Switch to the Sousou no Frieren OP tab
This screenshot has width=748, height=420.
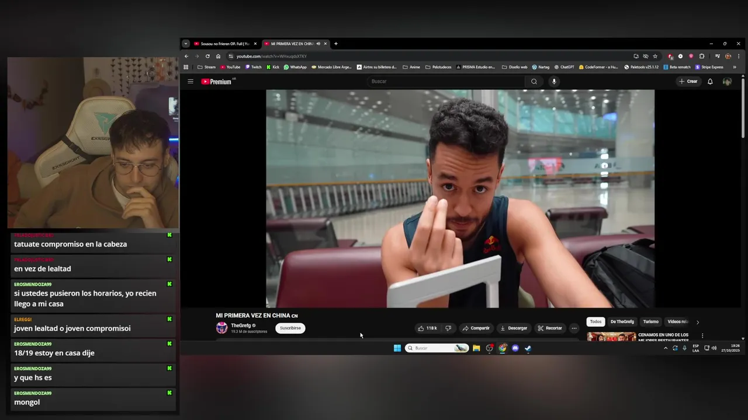226,44
